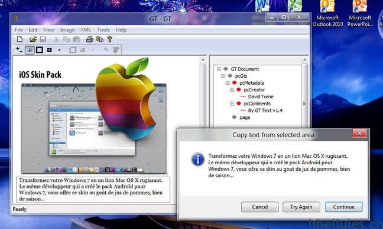Screen dimensions: 383x229
Task: Collapse the pcComments tree node
Action: 232,104
